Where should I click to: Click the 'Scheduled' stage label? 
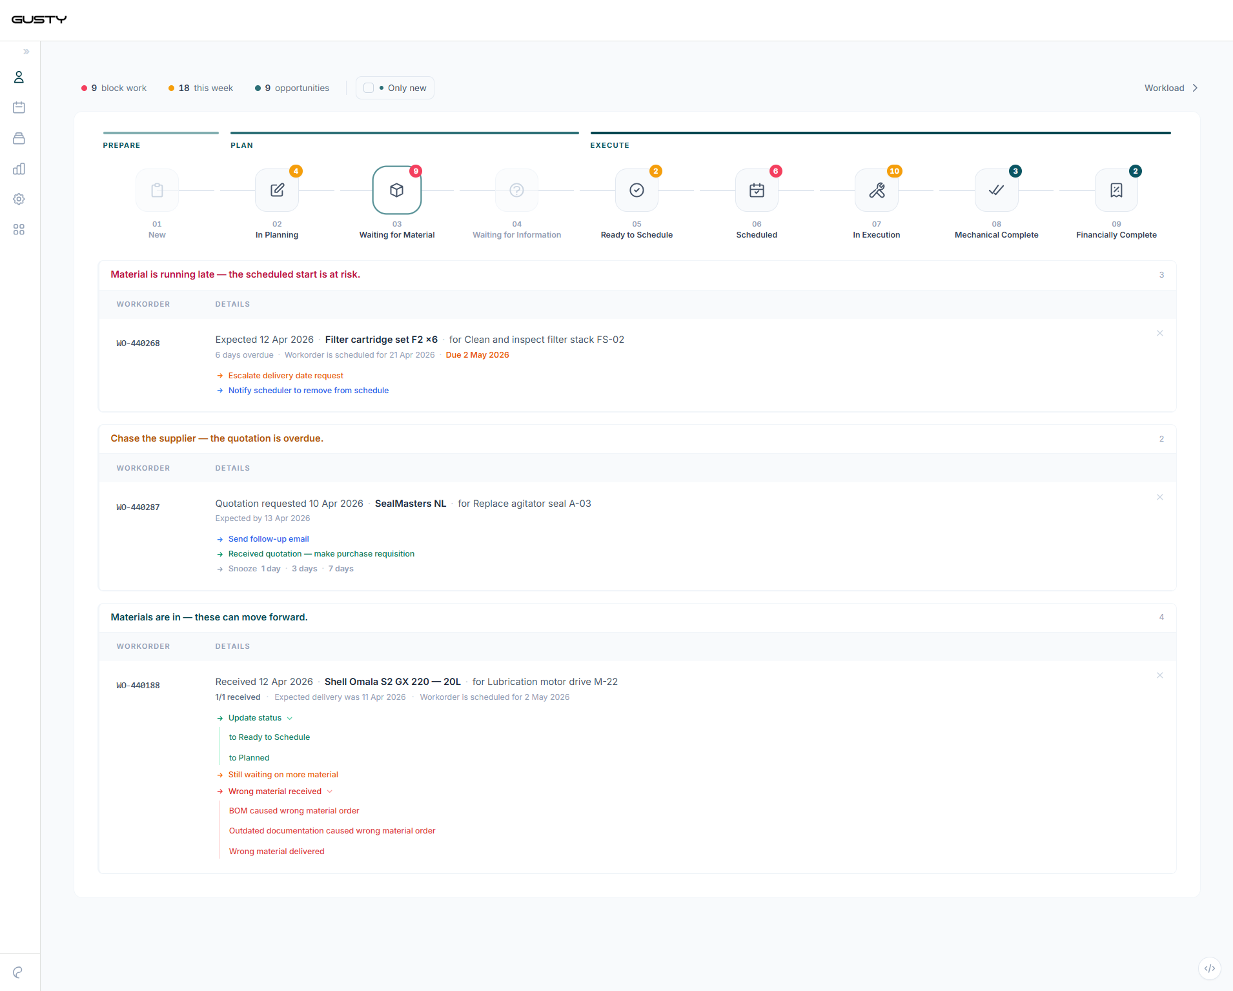click(757, 235)
